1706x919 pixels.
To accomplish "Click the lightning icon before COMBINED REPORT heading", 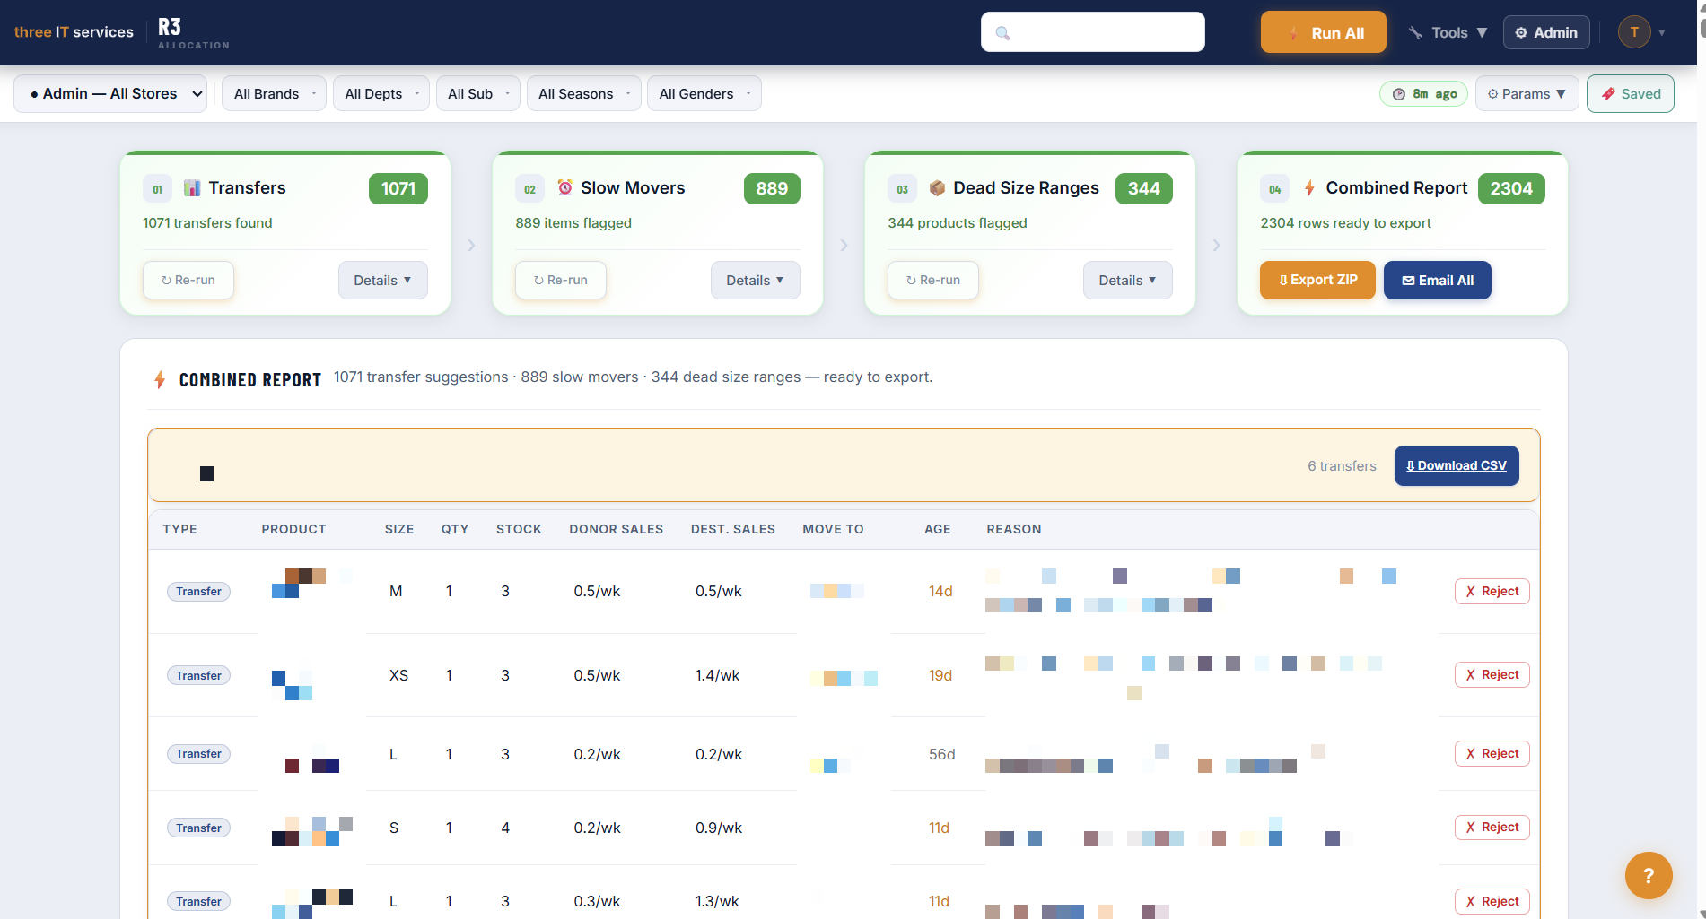I will (160, 379).
